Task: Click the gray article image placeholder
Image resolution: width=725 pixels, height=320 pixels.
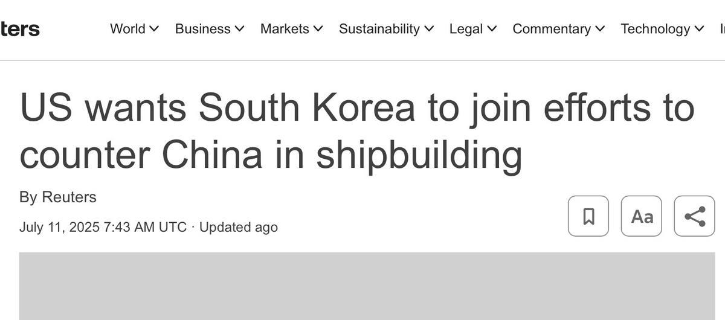Action: [x=367, y=286]
